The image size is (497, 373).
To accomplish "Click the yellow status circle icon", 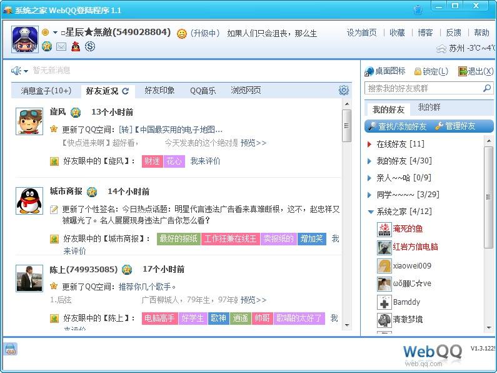I will click(x=46, y=33).
